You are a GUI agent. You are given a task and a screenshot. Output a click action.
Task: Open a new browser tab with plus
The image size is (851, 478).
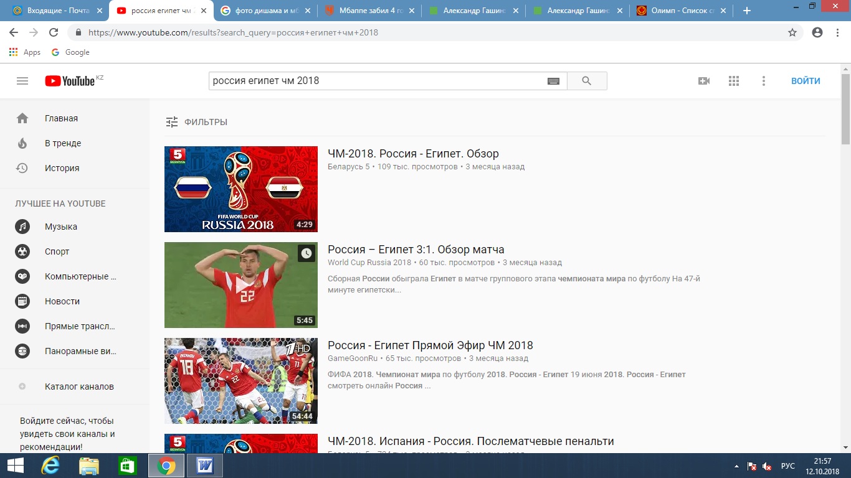747,11
